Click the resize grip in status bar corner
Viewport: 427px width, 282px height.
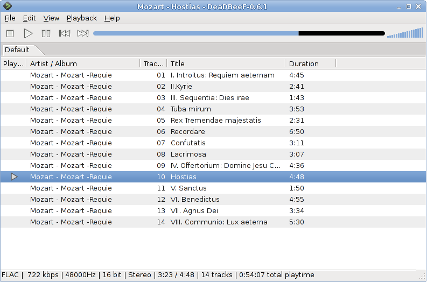click(423, 276)
